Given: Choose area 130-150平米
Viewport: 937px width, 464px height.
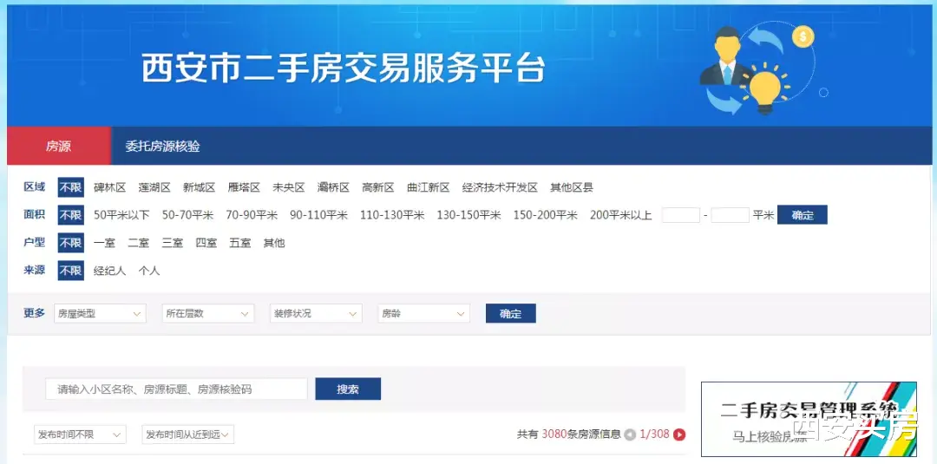Looking at the screenshot, I should pos(469,215).
